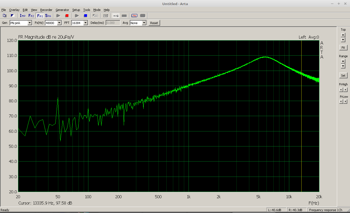
Task: Click the response peak near 5k
Action: (265, 57)
